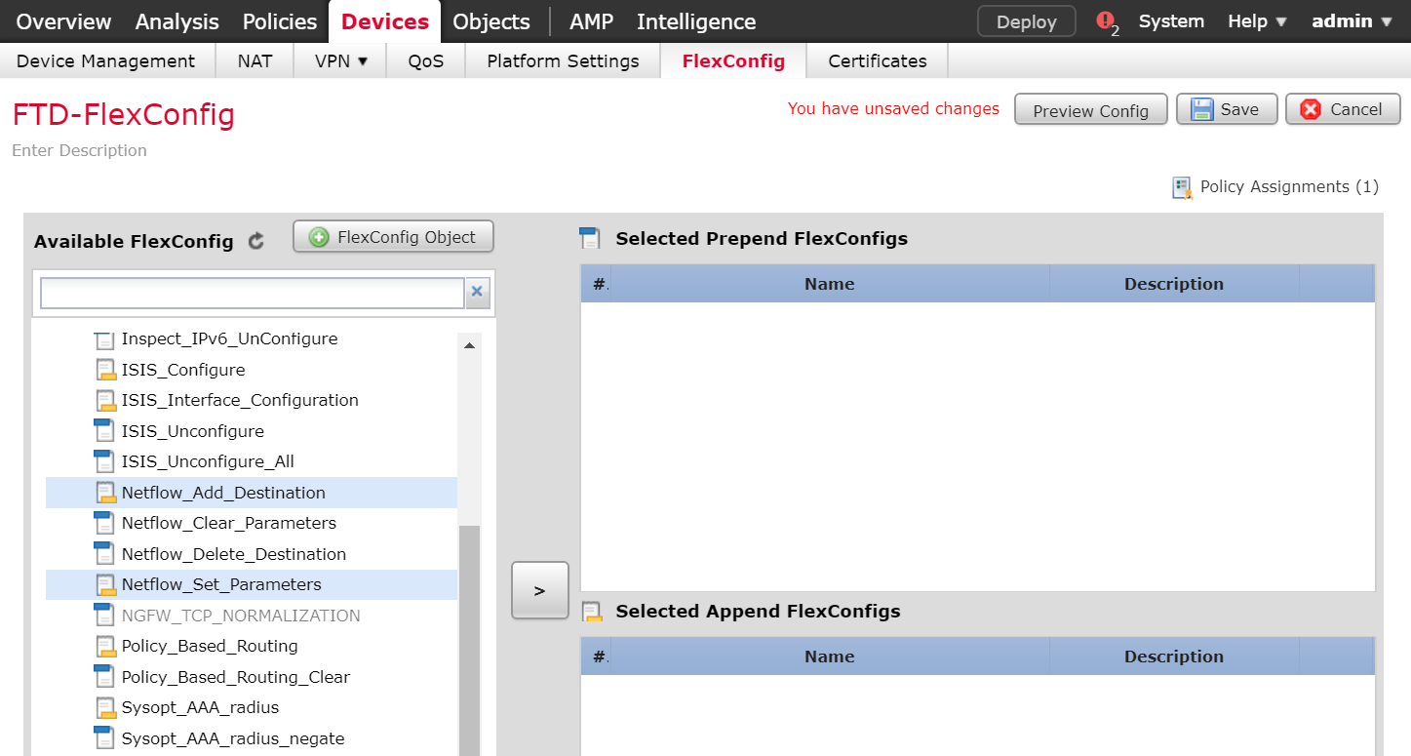
Task: Switch to the NAT tab
Action: (255, 60)
